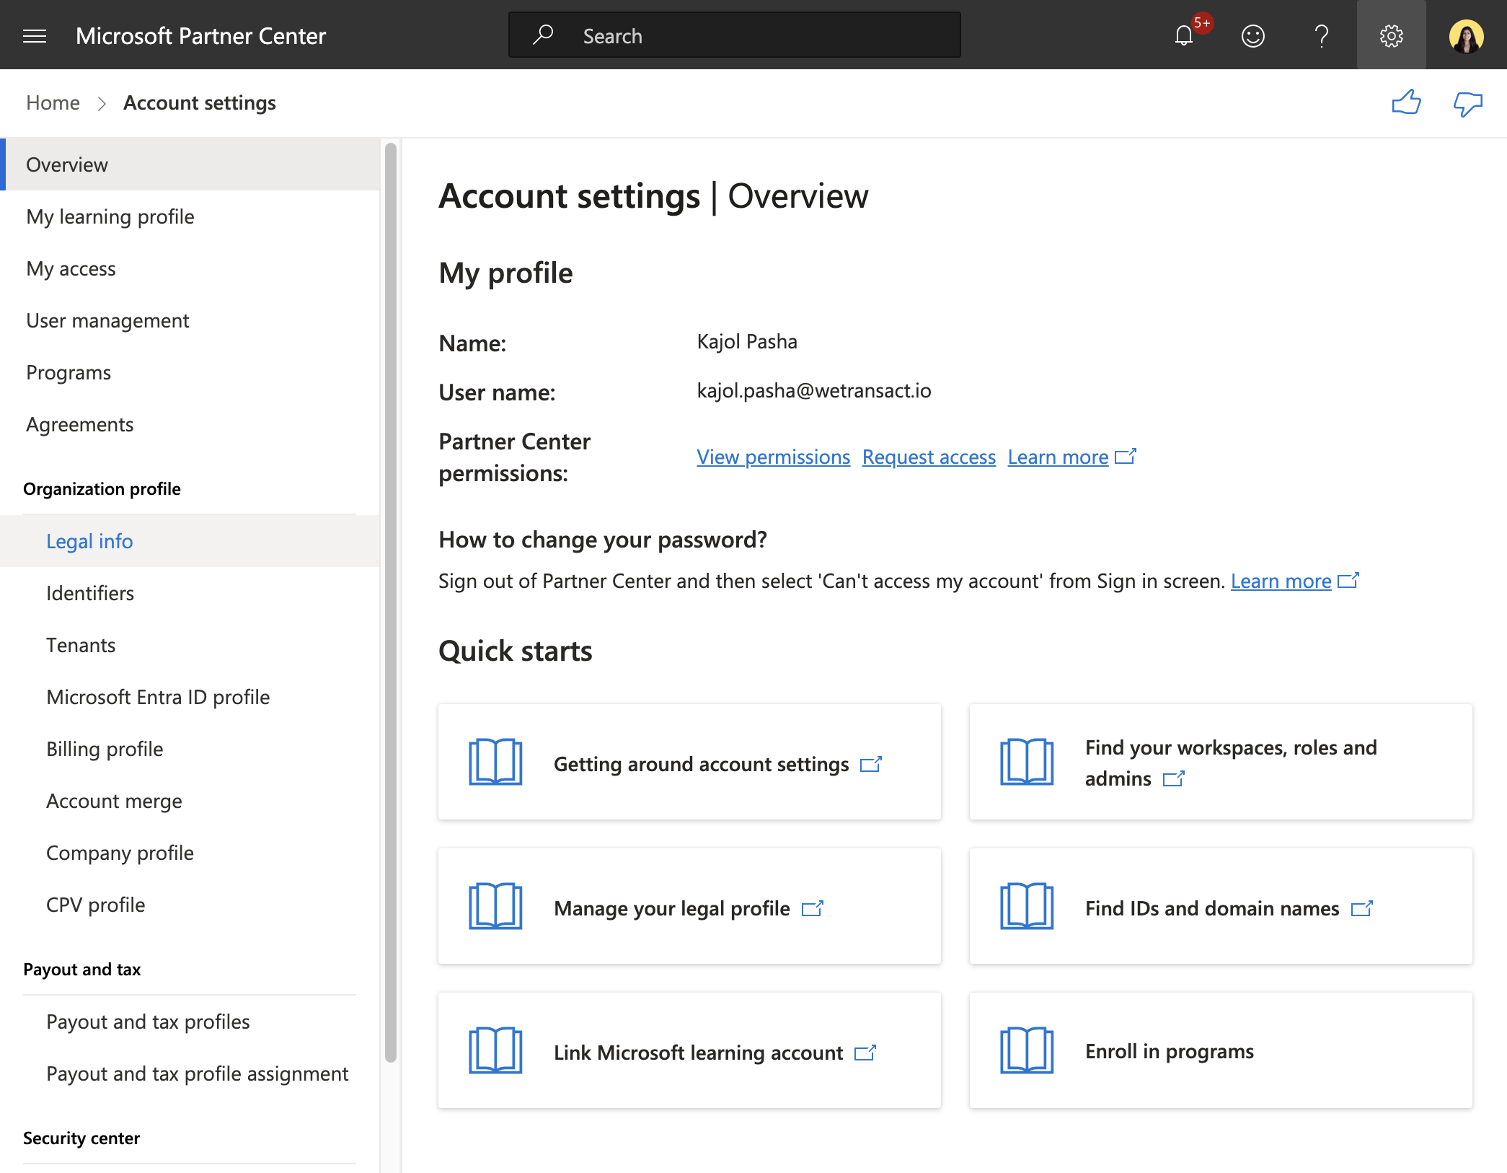1507x1173 pixels.
Task: Click Request access link
Action: click(x=929, y=457)
